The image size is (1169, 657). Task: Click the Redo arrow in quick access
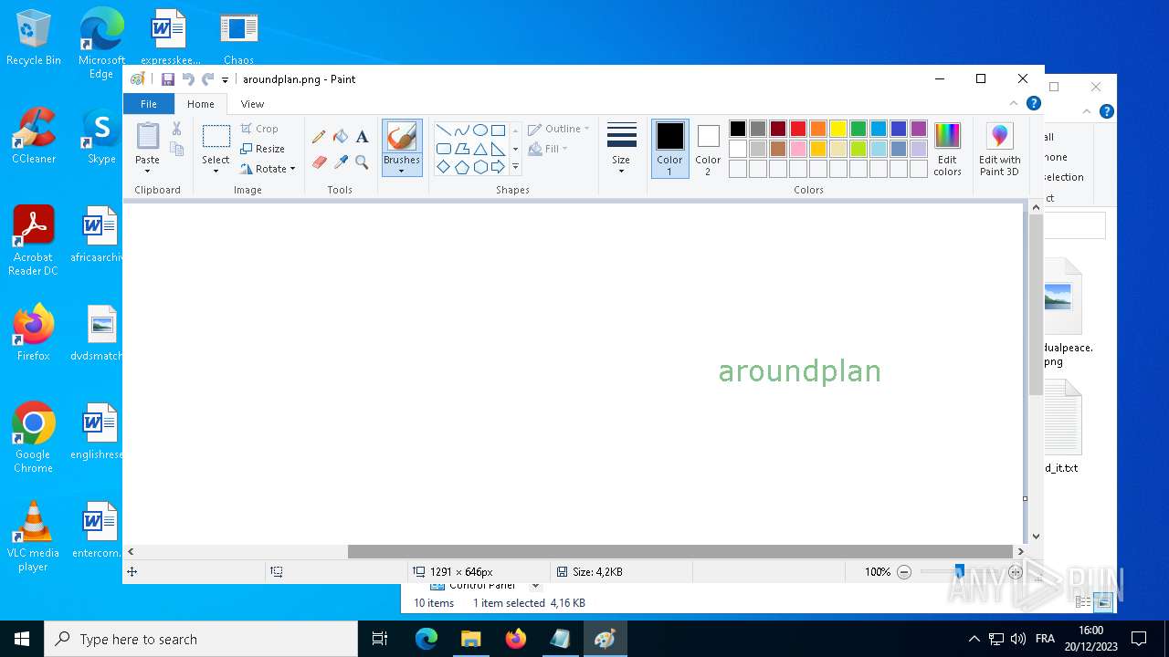(208, 79)
